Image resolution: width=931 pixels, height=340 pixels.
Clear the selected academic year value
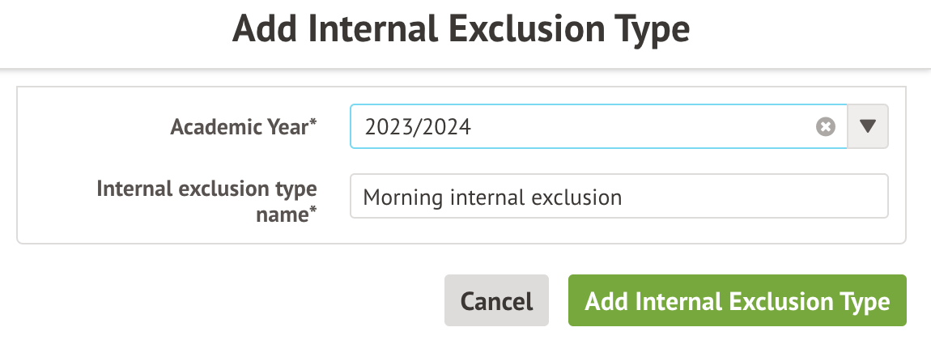tap(825, 127)
